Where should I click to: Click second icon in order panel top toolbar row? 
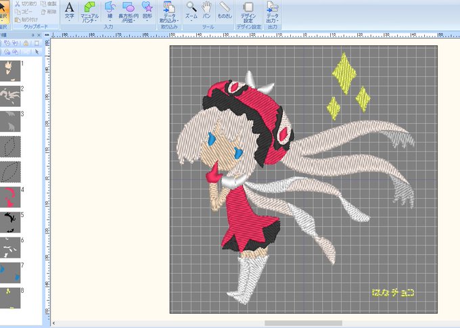point(16,43)
